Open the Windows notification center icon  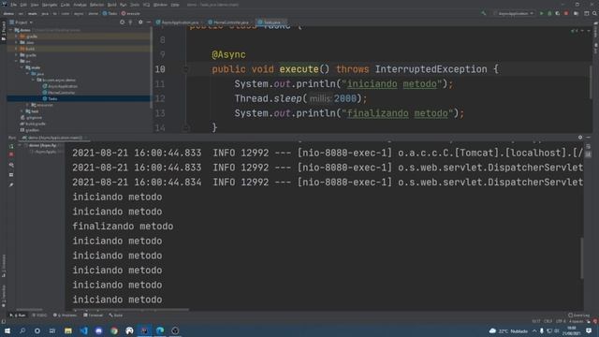tap(589, 330)
